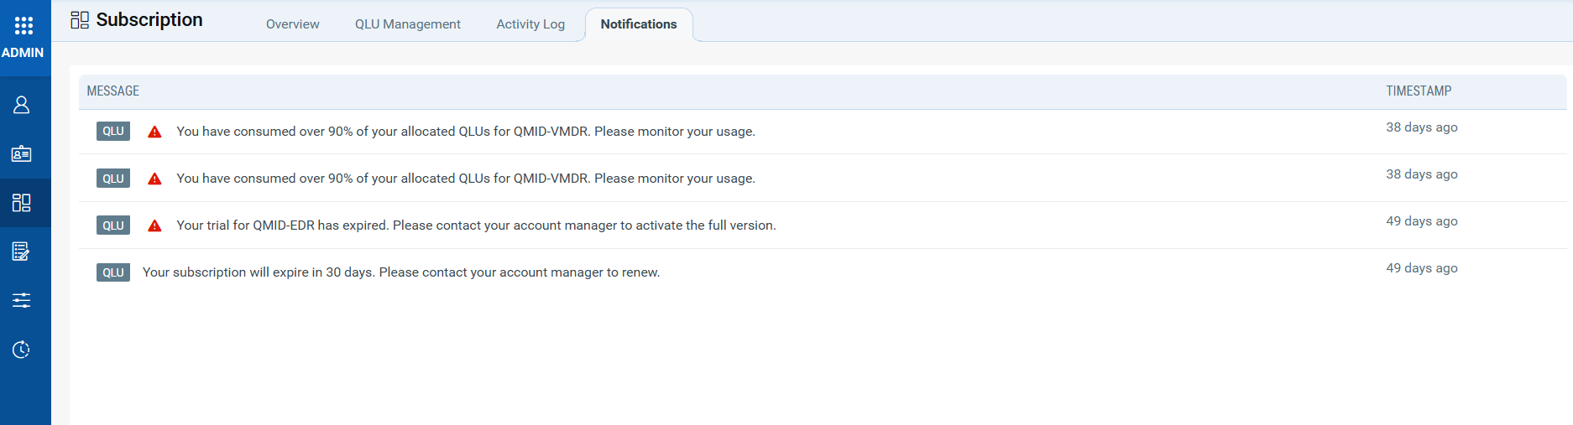Viewport: 1573px width, 425px height.
Task: Click the first 38 days ago timestamp
Action: point(1421,127)
